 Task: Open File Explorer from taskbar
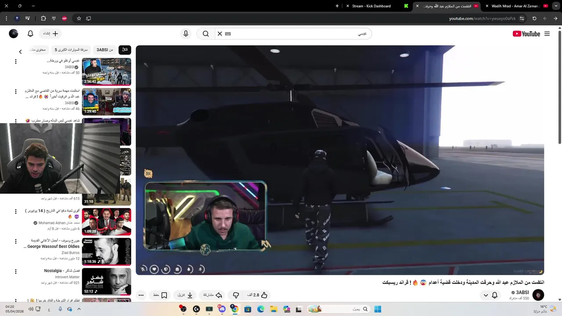274,309
